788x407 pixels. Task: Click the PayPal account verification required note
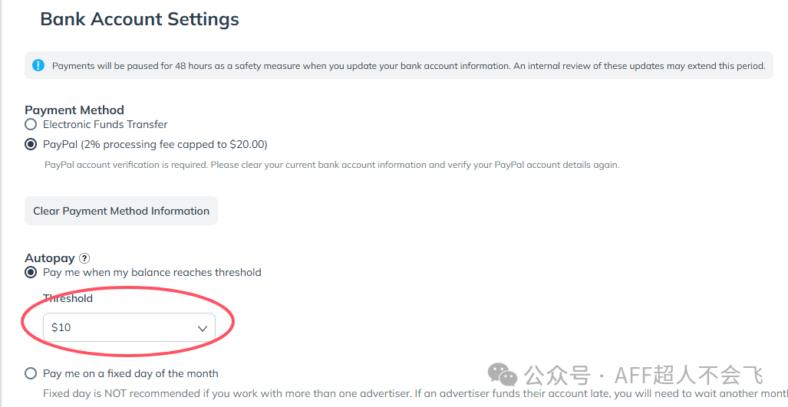(331, 165)
